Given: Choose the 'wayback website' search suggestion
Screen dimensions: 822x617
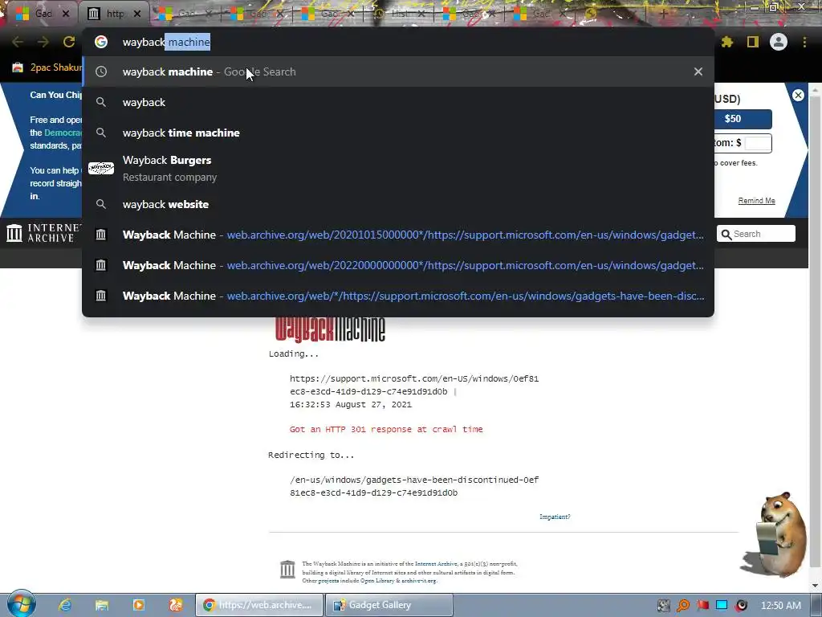Looking at the screenshot, I should click(398, 204).
